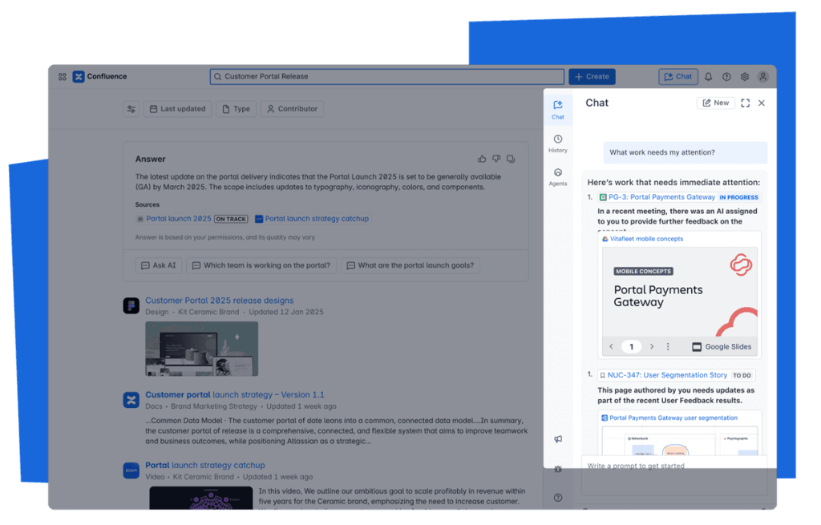Viewport: 821px width, 525px height.
Task: Open the Type filter
Action: tap(237, 109)
